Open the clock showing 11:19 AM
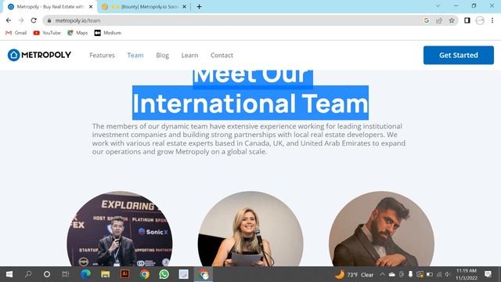The height and width of the screenshot is (282, 501). (x=467, y=274)
